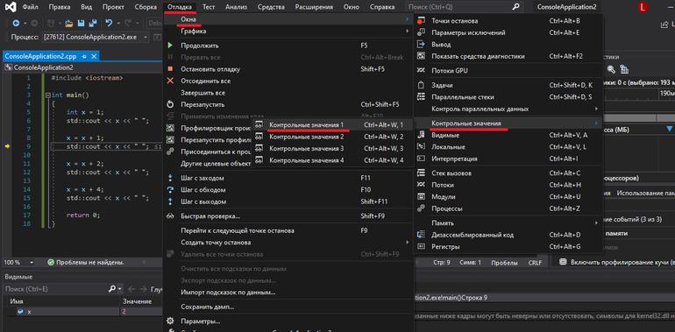This screenshot has height=332, width=675.
Task: Click the Шаг с заходом icon
Action: pos(170,178)
